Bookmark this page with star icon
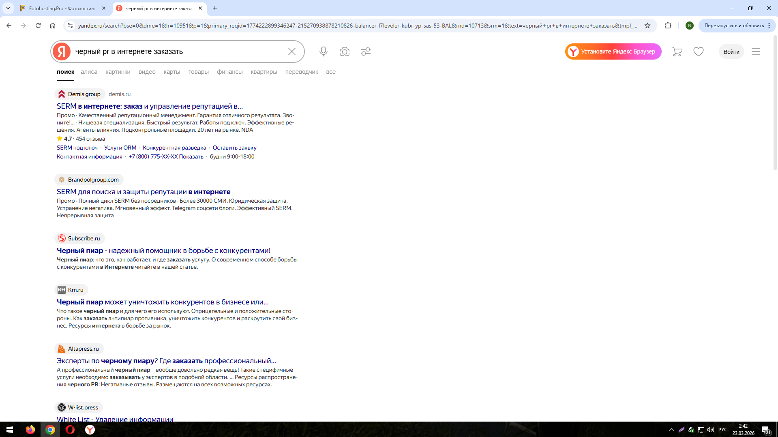 pyautogui.click(x=647, y=26)
